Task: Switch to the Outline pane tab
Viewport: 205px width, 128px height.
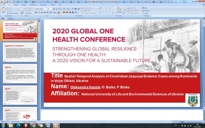Action: click(x=11, y=19)
